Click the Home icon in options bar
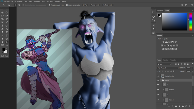This screenshot has height=109, width=194. click(x=4, y=5)
